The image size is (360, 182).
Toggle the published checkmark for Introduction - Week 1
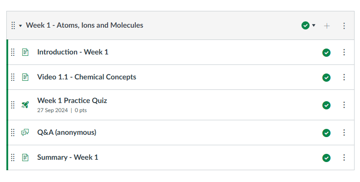click(x=326, y=53)
